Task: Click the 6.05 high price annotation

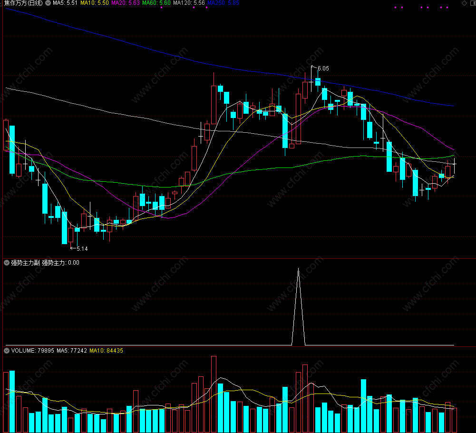Action: point(323,69)
